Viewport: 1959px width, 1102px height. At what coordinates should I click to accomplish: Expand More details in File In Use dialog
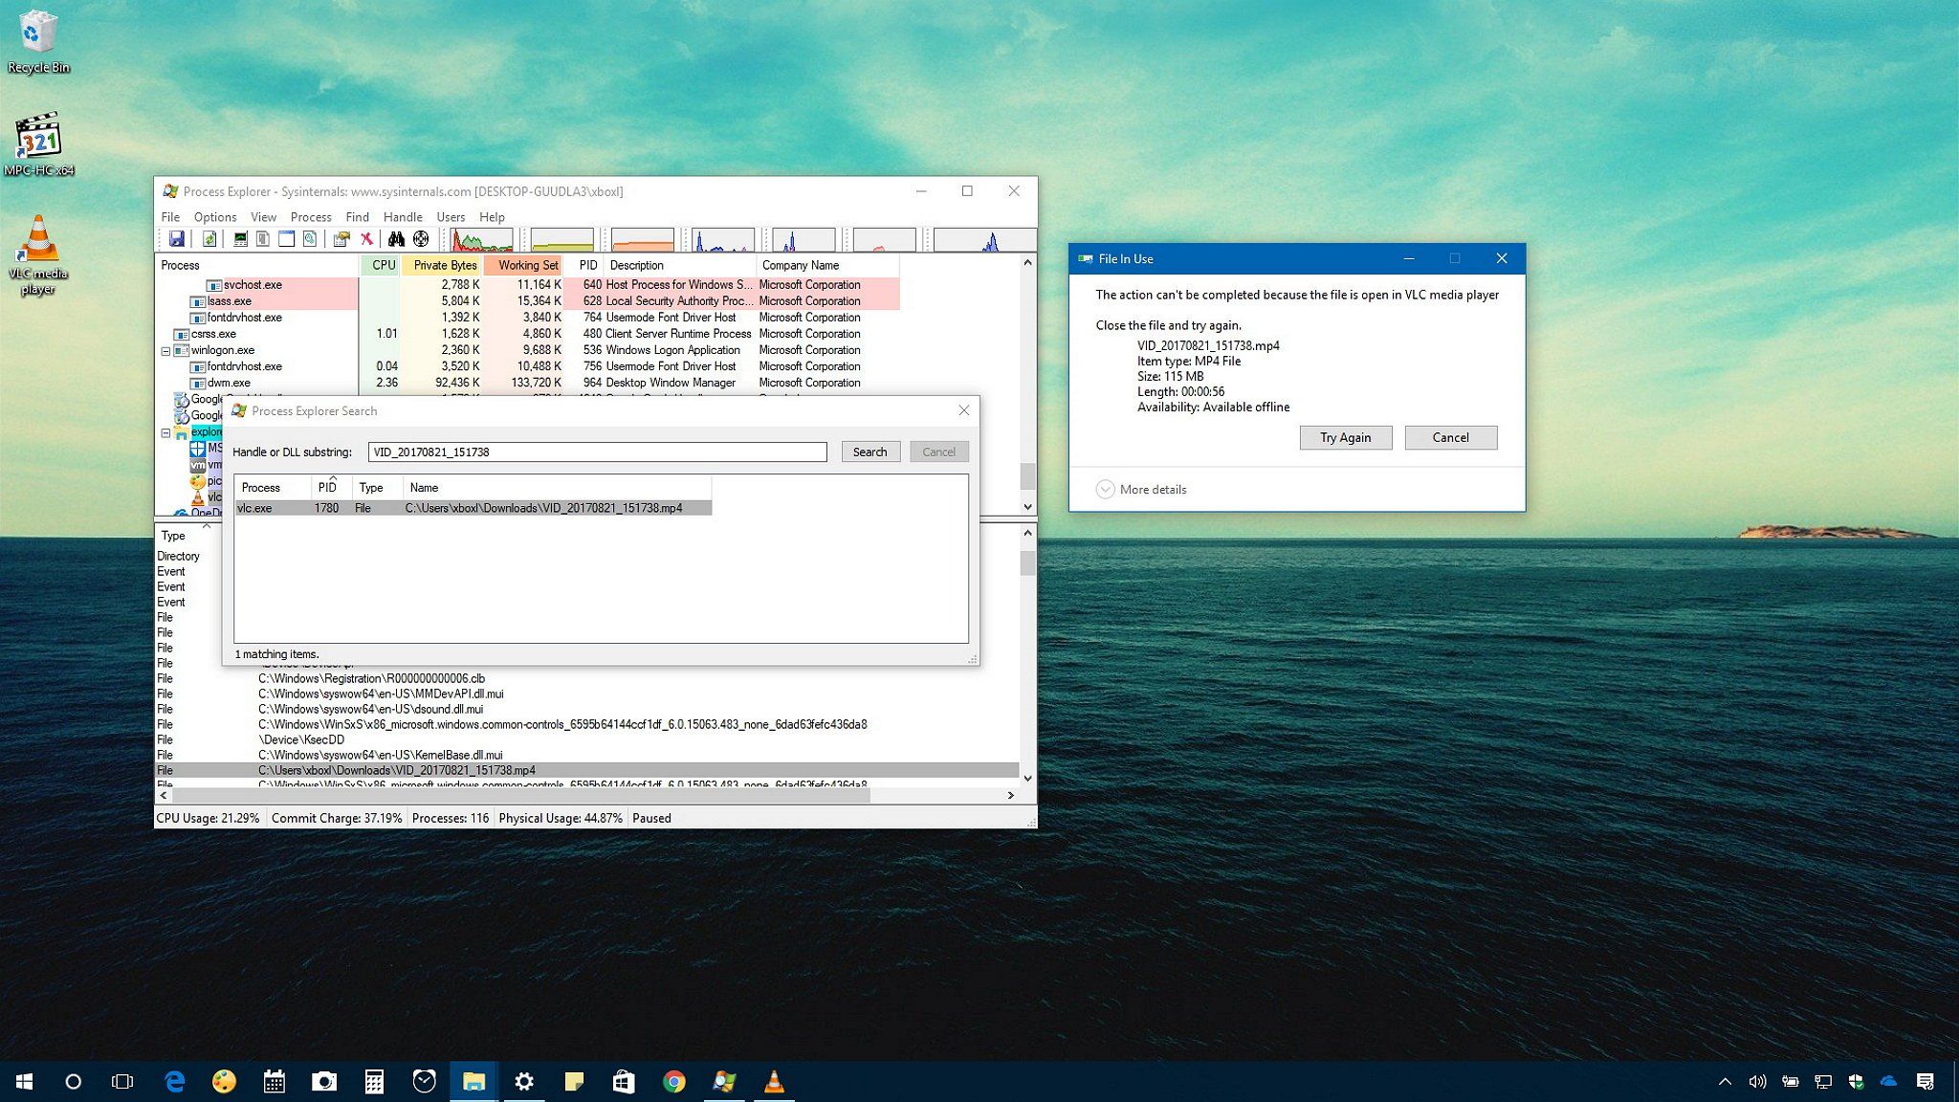[1141, 489]
